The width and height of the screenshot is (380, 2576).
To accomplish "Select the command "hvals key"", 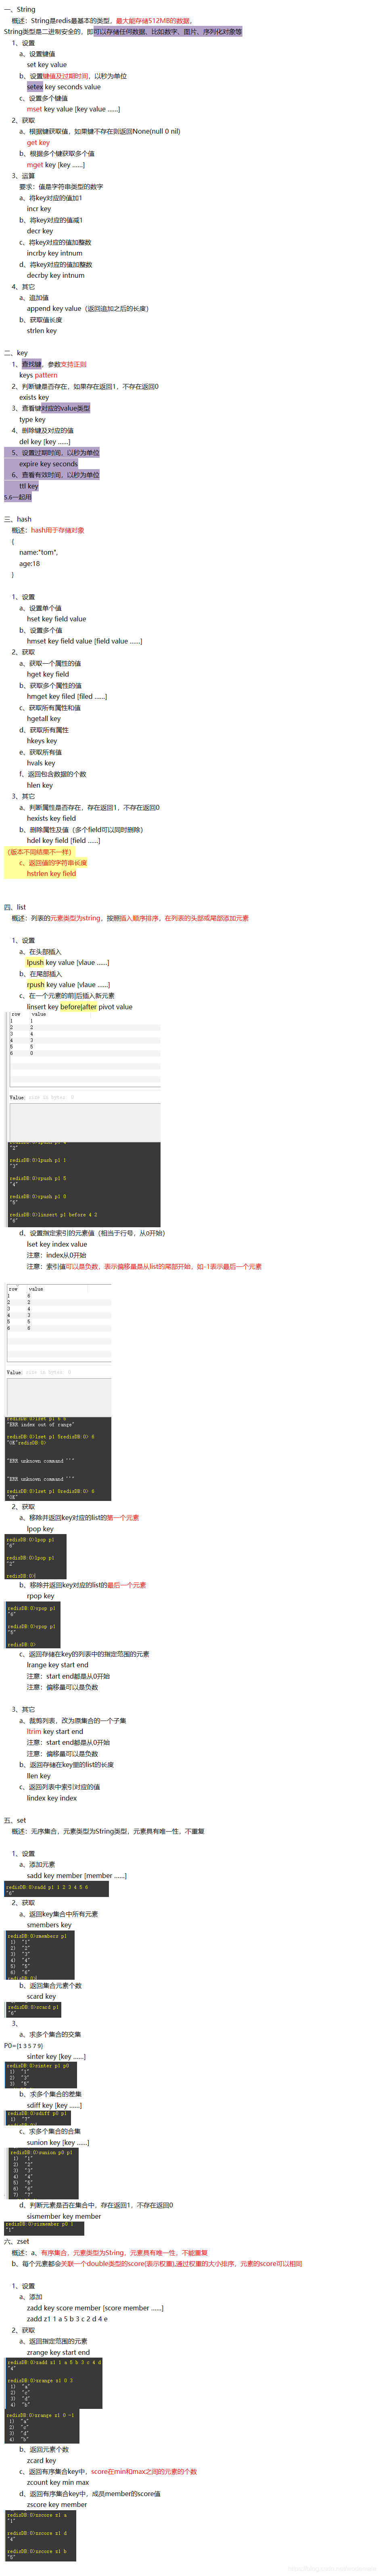I will click(x=41, y=763).
